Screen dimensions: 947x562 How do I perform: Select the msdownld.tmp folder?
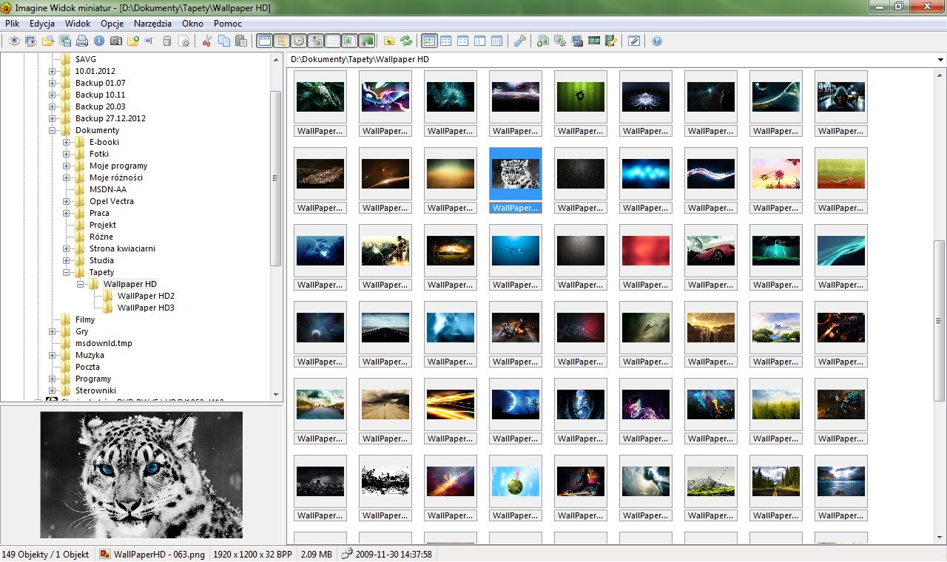point(104,343)
